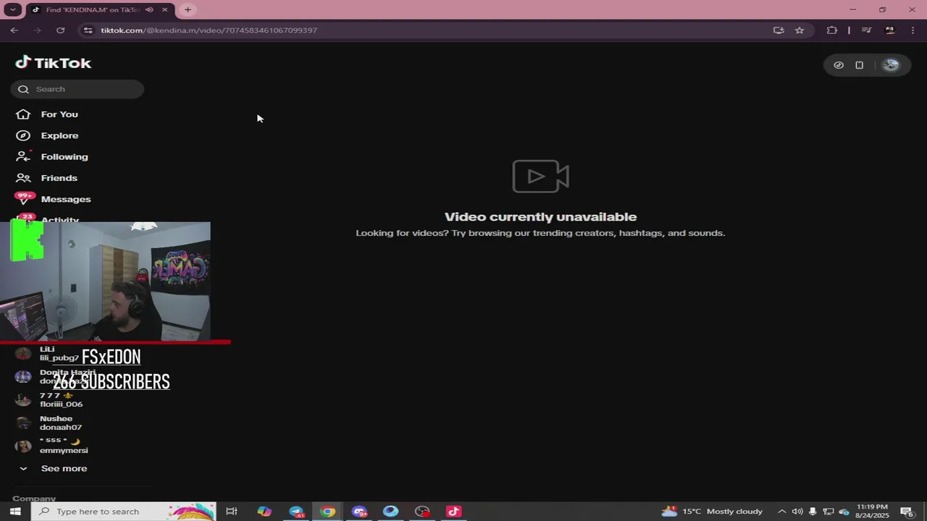Open followed account floriiii_006
Screen dimensions: 927x521
point(62,399)
